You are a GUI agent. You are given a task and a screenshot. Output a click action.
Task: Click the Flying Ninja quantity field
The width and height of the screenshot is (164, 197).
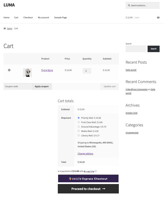87,71
